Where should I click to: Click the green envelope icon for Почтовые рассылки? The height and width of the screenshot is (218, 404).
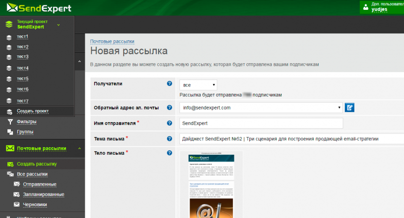click(10, 148)
